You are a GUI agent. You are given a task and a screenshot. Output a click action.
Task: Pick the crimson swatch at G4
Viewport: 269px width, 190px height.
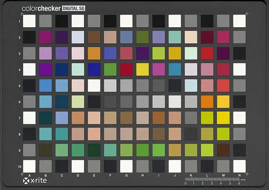tap(126, 69)
